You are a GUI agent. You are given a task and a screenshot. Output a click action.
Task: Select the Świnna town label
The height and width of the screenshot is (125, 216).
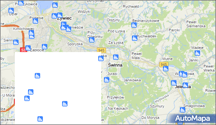pyautogui.click(x=115, y=65)
